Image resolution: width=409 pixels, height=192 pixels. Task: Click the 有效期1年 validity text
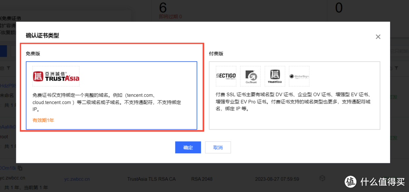tap(43, 120)
